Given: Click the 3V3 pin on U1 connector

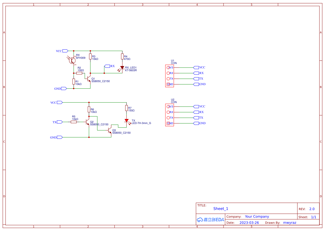Looking at the screenshot, I should (x=168, y=67).
